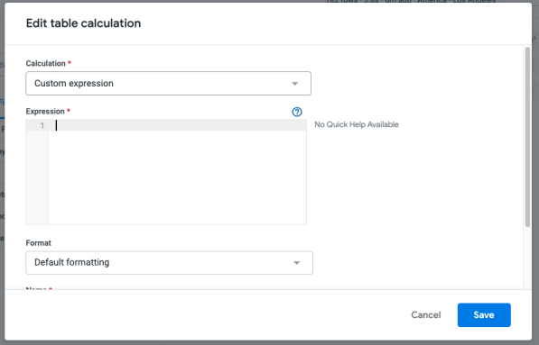The height and width of the screenshot is (345, 539).
Task: Click the Edit table calculation heading
Action: 84,23
